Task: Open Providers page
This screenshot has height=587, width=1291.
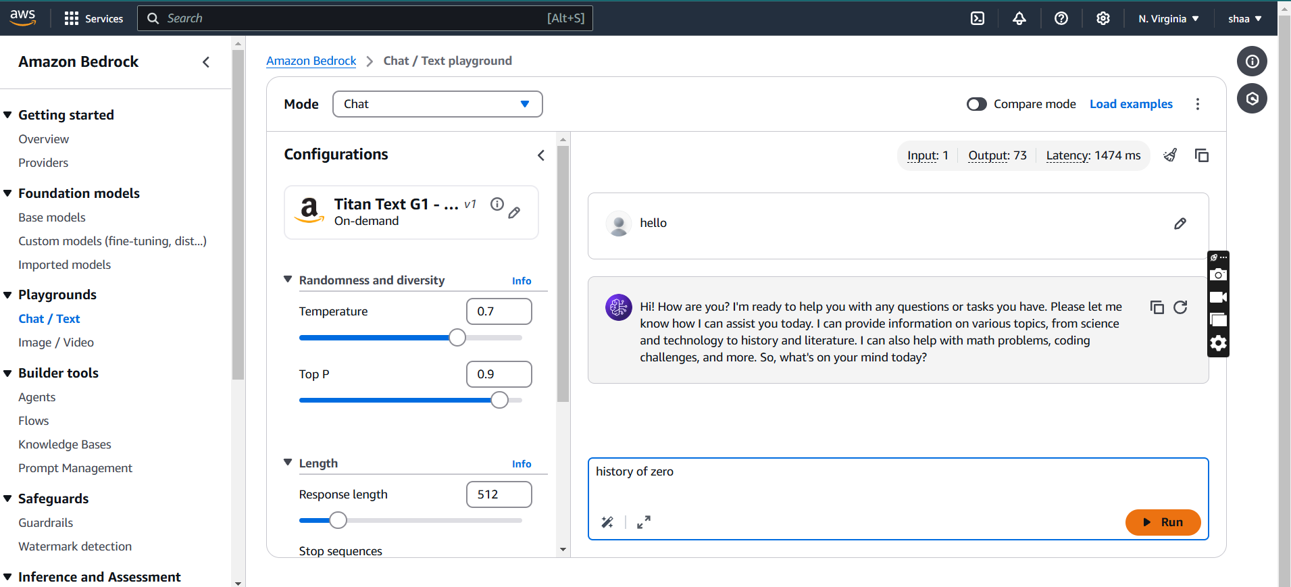Action: click(43, 163)
